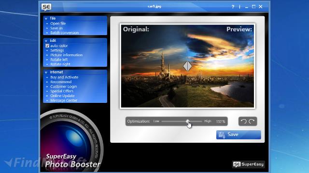Screen dimensions: 309x173
Task: Open Buy and Activate link
Action: [64, 77]
